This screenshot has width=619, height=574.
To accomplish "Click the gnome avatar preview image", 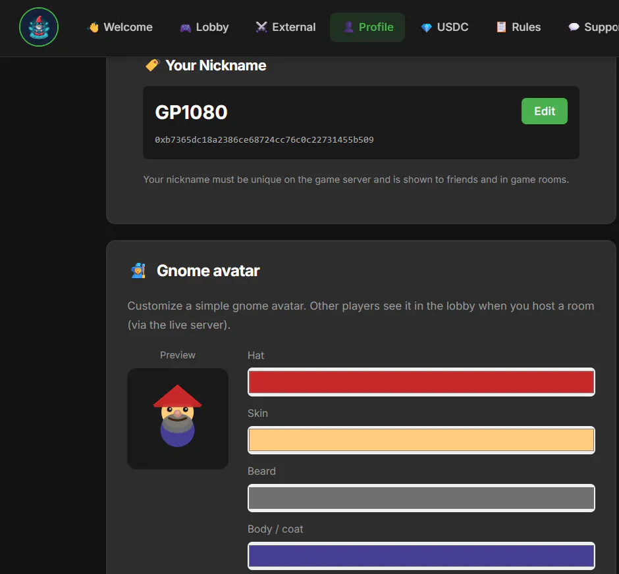I will pos(178,419).
